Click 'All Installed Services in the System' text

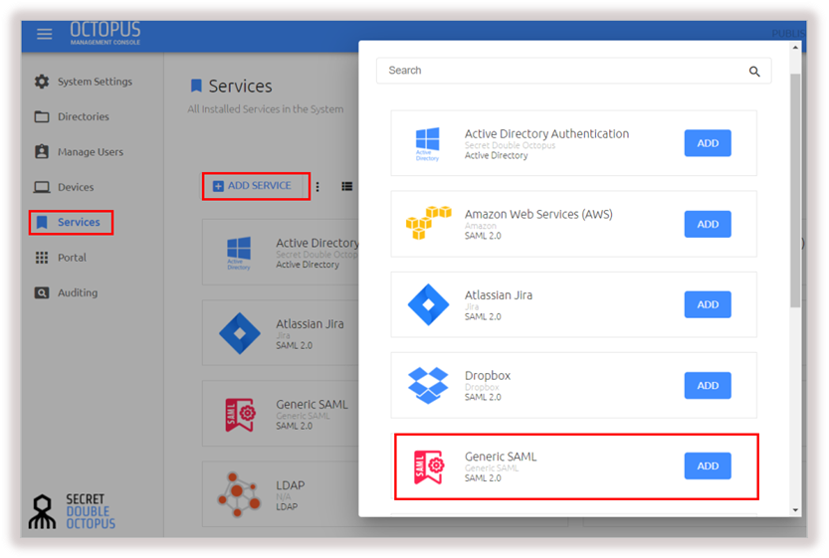coord(266,108)
